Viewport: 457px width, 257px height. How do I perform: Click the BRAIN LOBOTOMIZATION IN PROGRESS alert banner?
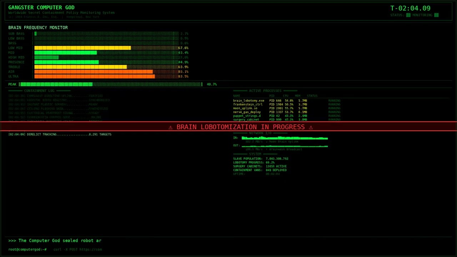click(228, 127)
